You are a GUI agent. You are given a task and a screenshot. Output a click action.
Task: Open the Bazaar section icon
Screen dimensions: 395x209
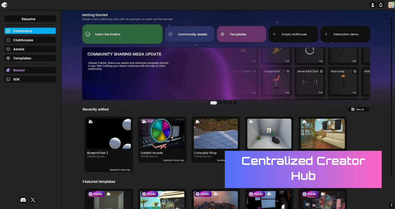pyautogui.click(x=8, y=70)
